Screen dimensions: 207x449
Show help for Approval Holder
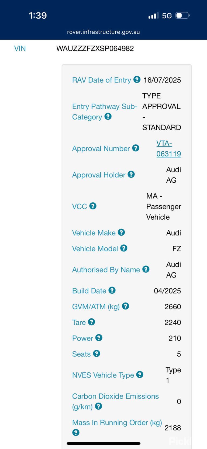(x=131, y=174)
